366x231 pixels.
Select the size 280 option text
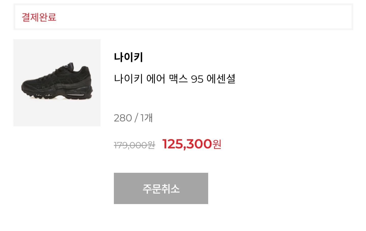[x=123, y=118]
